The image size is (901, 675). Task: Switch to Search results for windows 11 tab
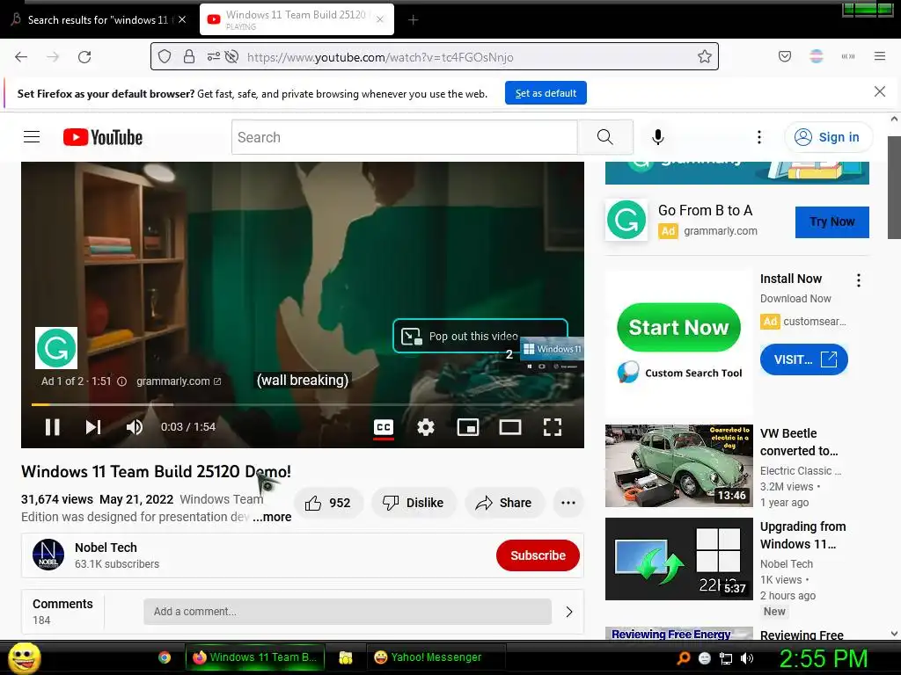pyautogui.click(x=98, y=19)
